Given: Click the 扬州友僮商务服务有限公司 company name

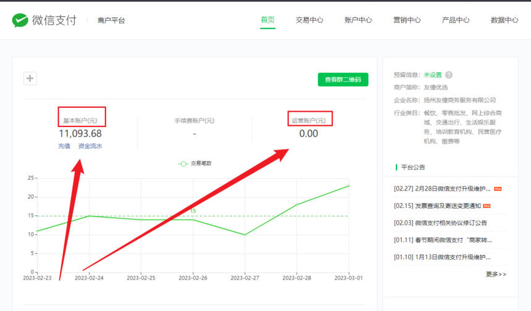Looking at the screenshot, I should 459,100.
